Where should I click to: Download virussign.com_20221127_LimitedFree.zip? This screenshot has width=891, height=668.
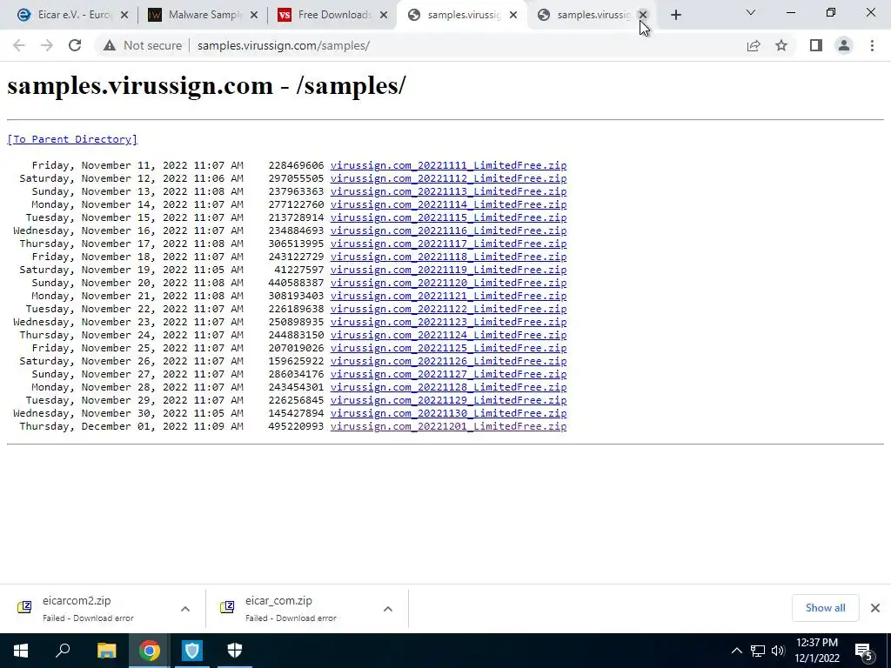coord(448,374)
